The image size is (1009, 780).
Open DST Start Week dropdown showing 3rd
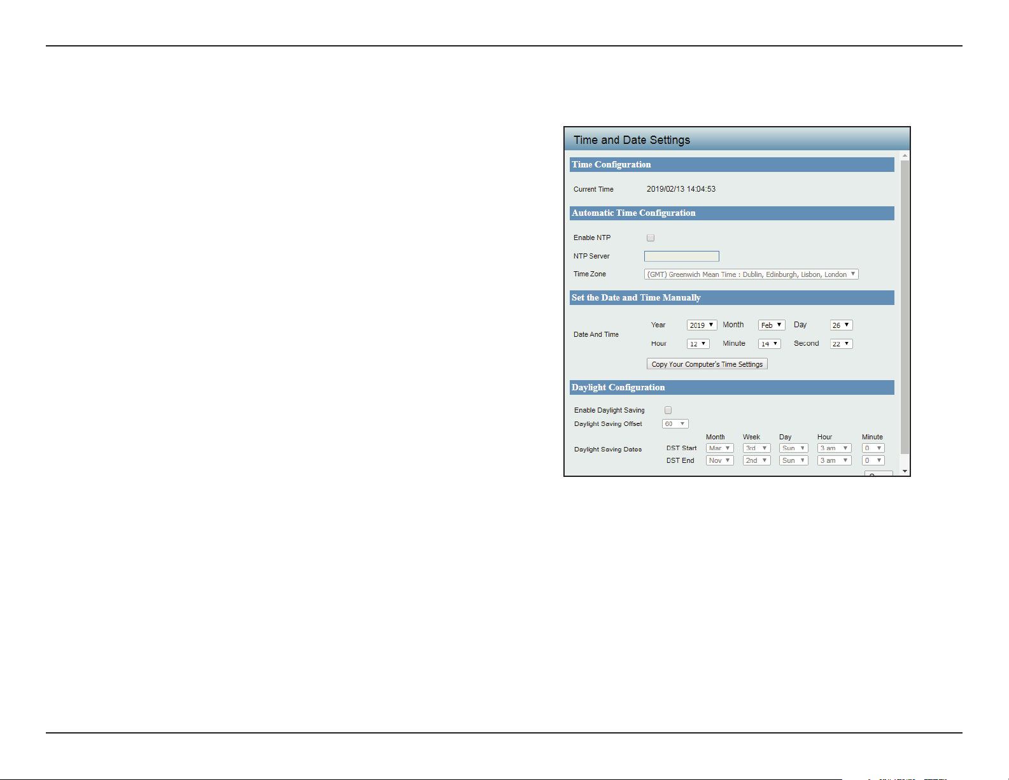click(x=756, y=448)
